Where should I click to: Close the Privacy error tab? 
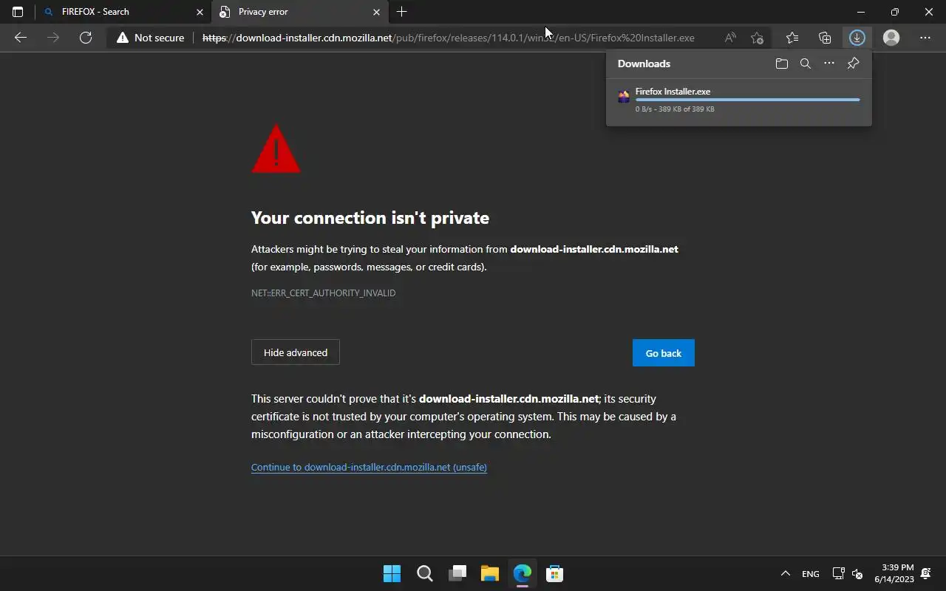click(x=376, y=12)
